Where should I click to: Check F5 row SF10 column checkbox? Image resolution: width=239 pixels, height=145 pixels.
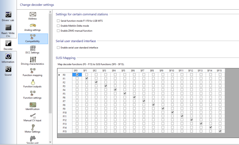coord(172,93)
